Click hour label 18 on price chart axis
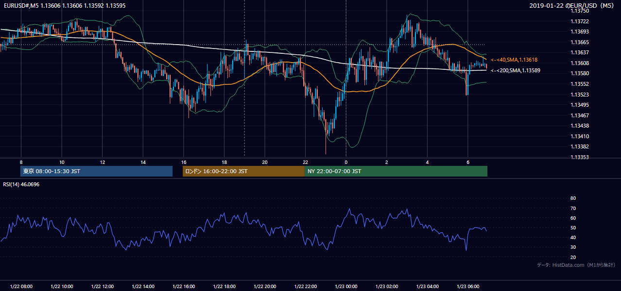This screenshot has height=291, width=621. coord(224,162)
